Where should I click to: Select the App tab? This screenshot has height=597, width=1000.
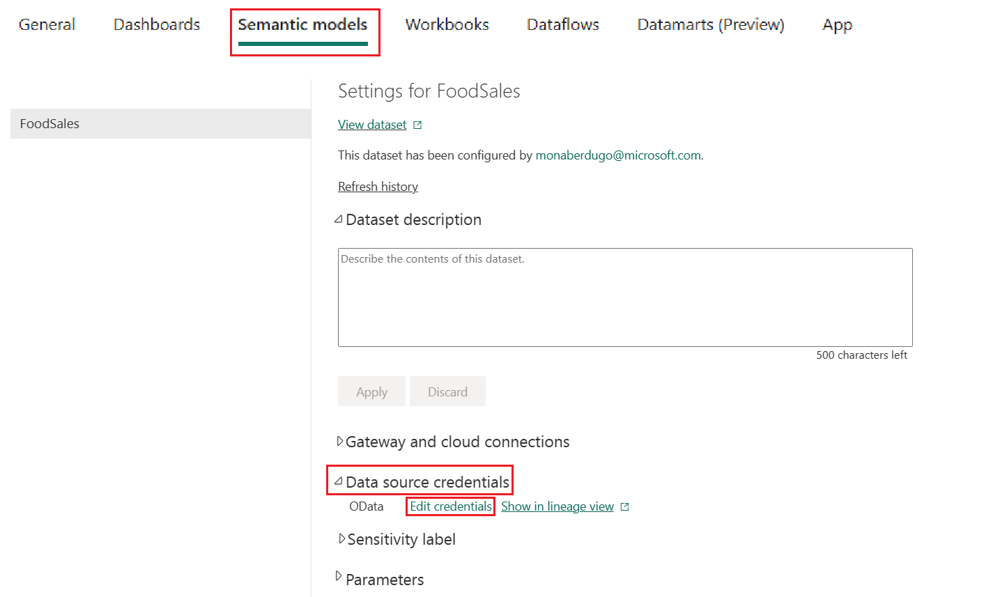837,24
